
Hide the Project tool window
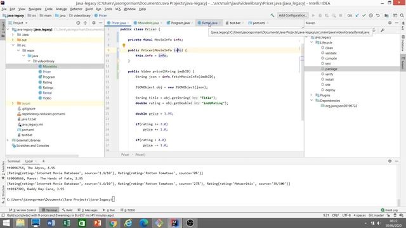point(100,23)
